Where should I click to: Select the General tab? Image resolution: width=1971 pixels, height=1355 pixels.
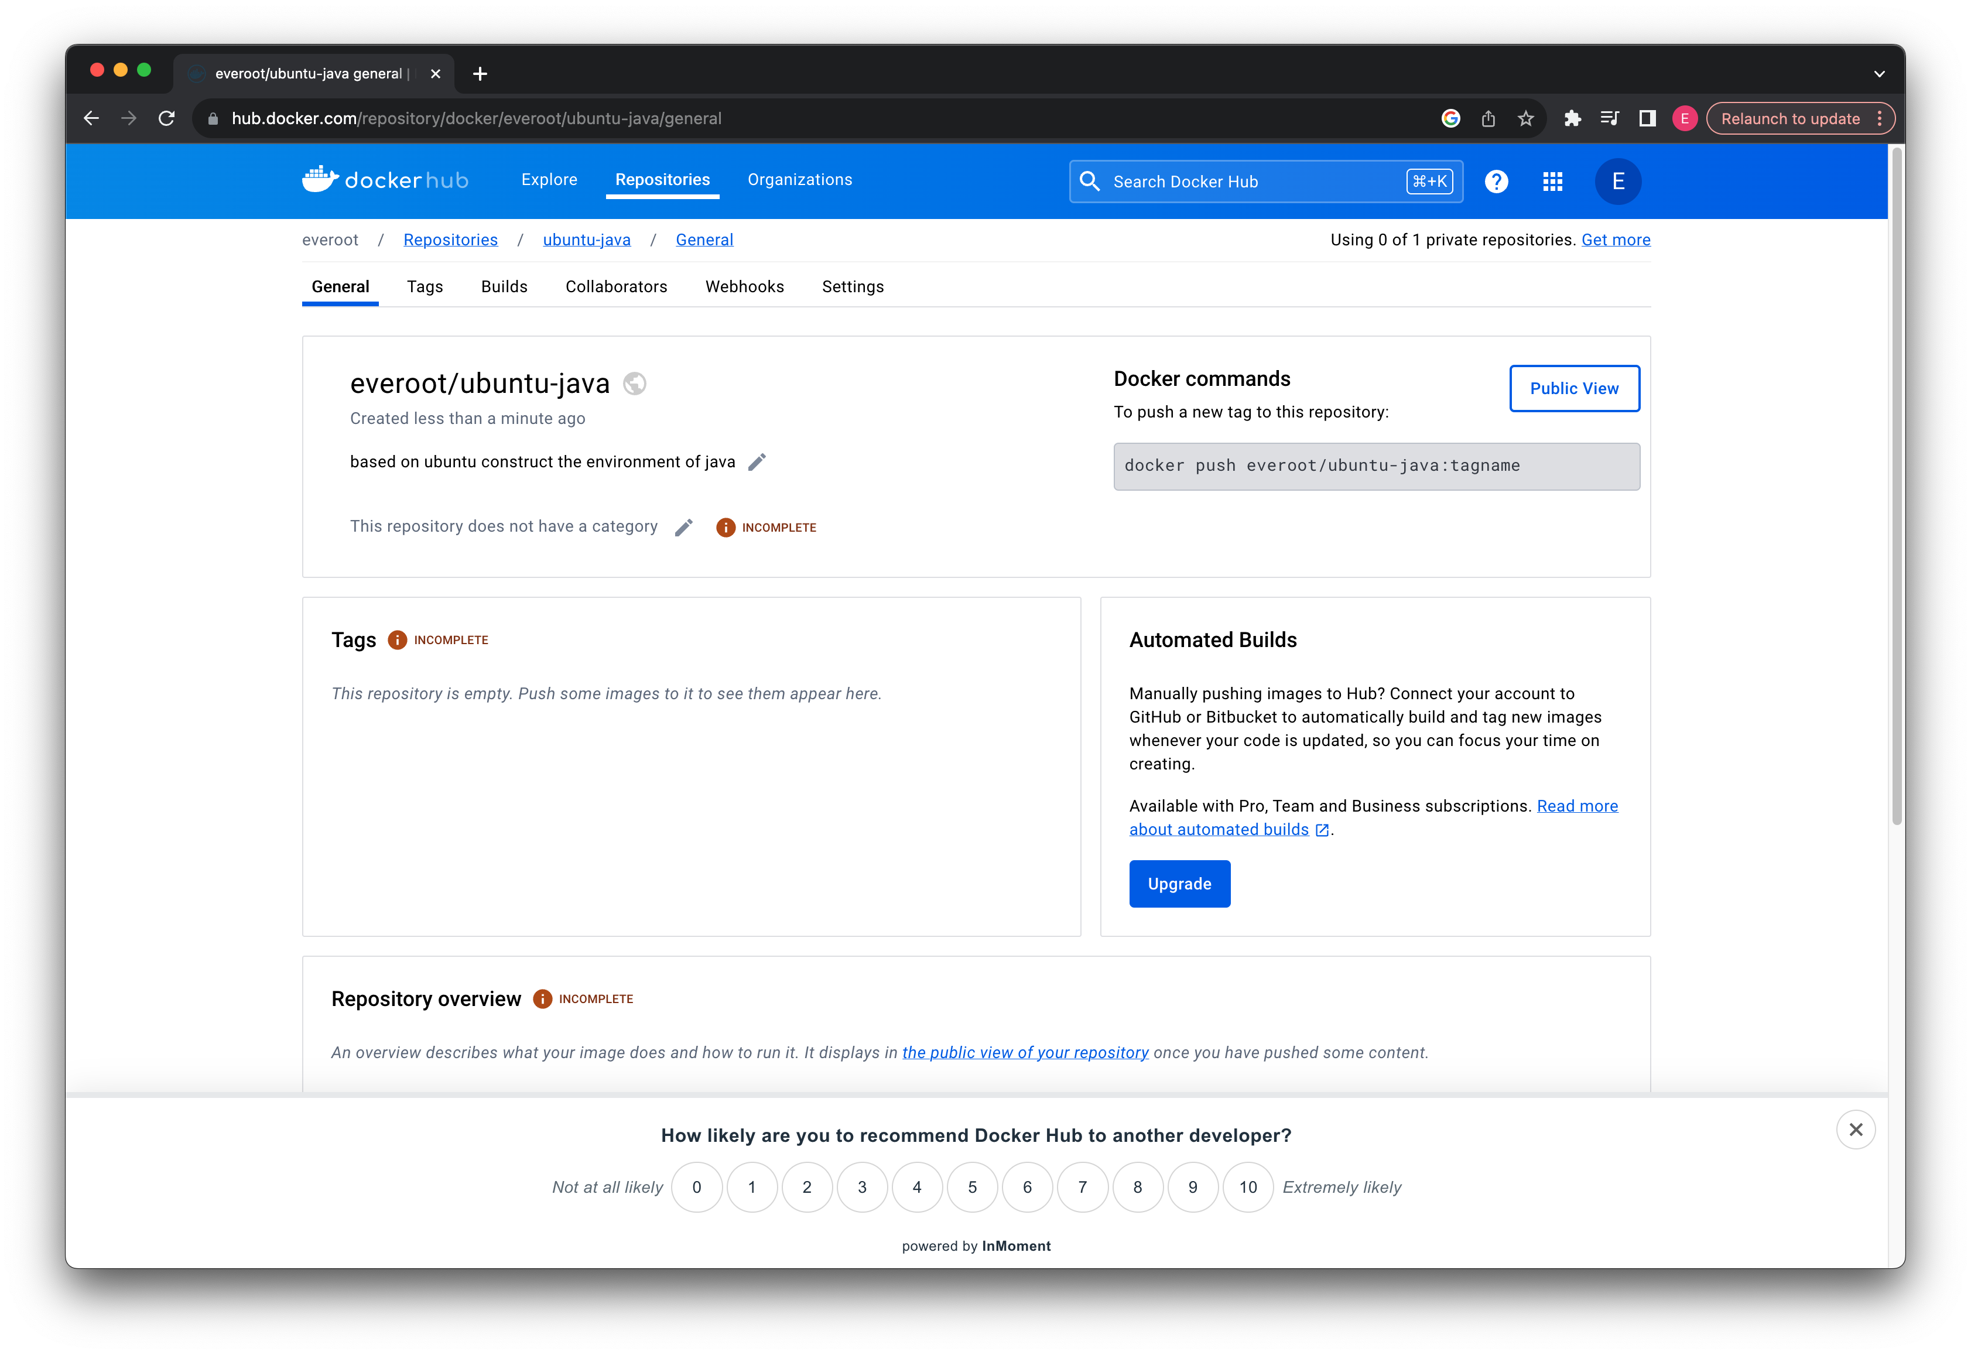click(340, 287)
